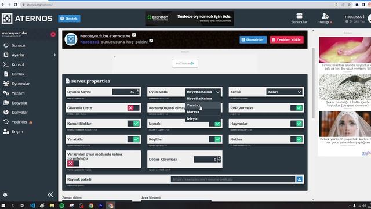This screenshot has width=371, height=209.
Task: Open the Günlük log page
Action: click(x=18, y=74)
